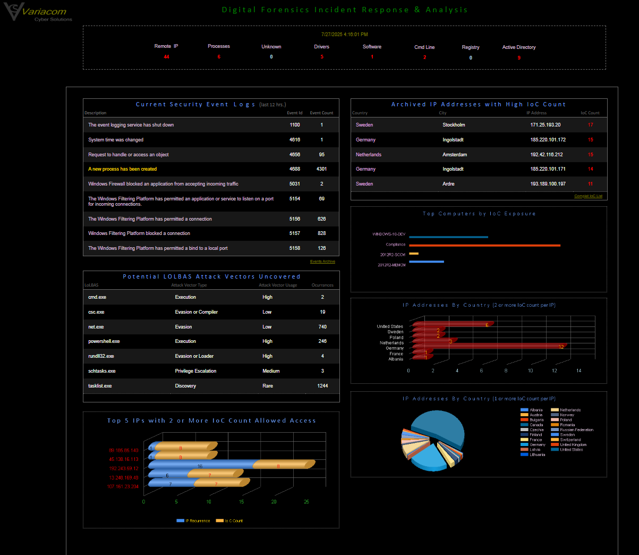
Task: Select the tasklist.exe Discovery row
Action: (211, 386)
